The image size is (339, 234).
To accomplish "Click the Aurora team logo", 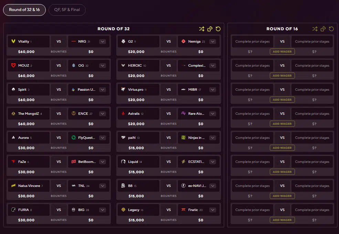I will click(x=13, y=137).
